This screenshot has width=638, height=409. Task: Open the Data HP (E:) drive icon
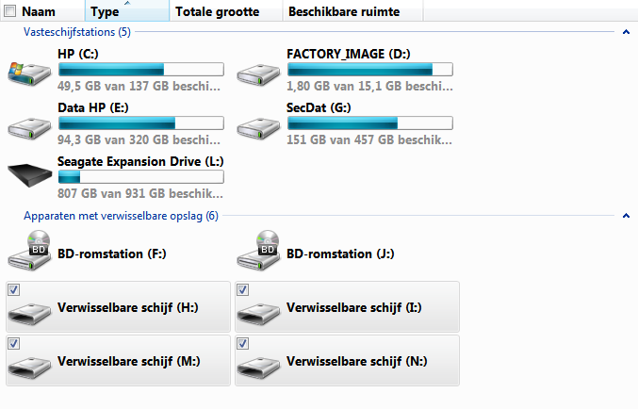tap(30, 125)
